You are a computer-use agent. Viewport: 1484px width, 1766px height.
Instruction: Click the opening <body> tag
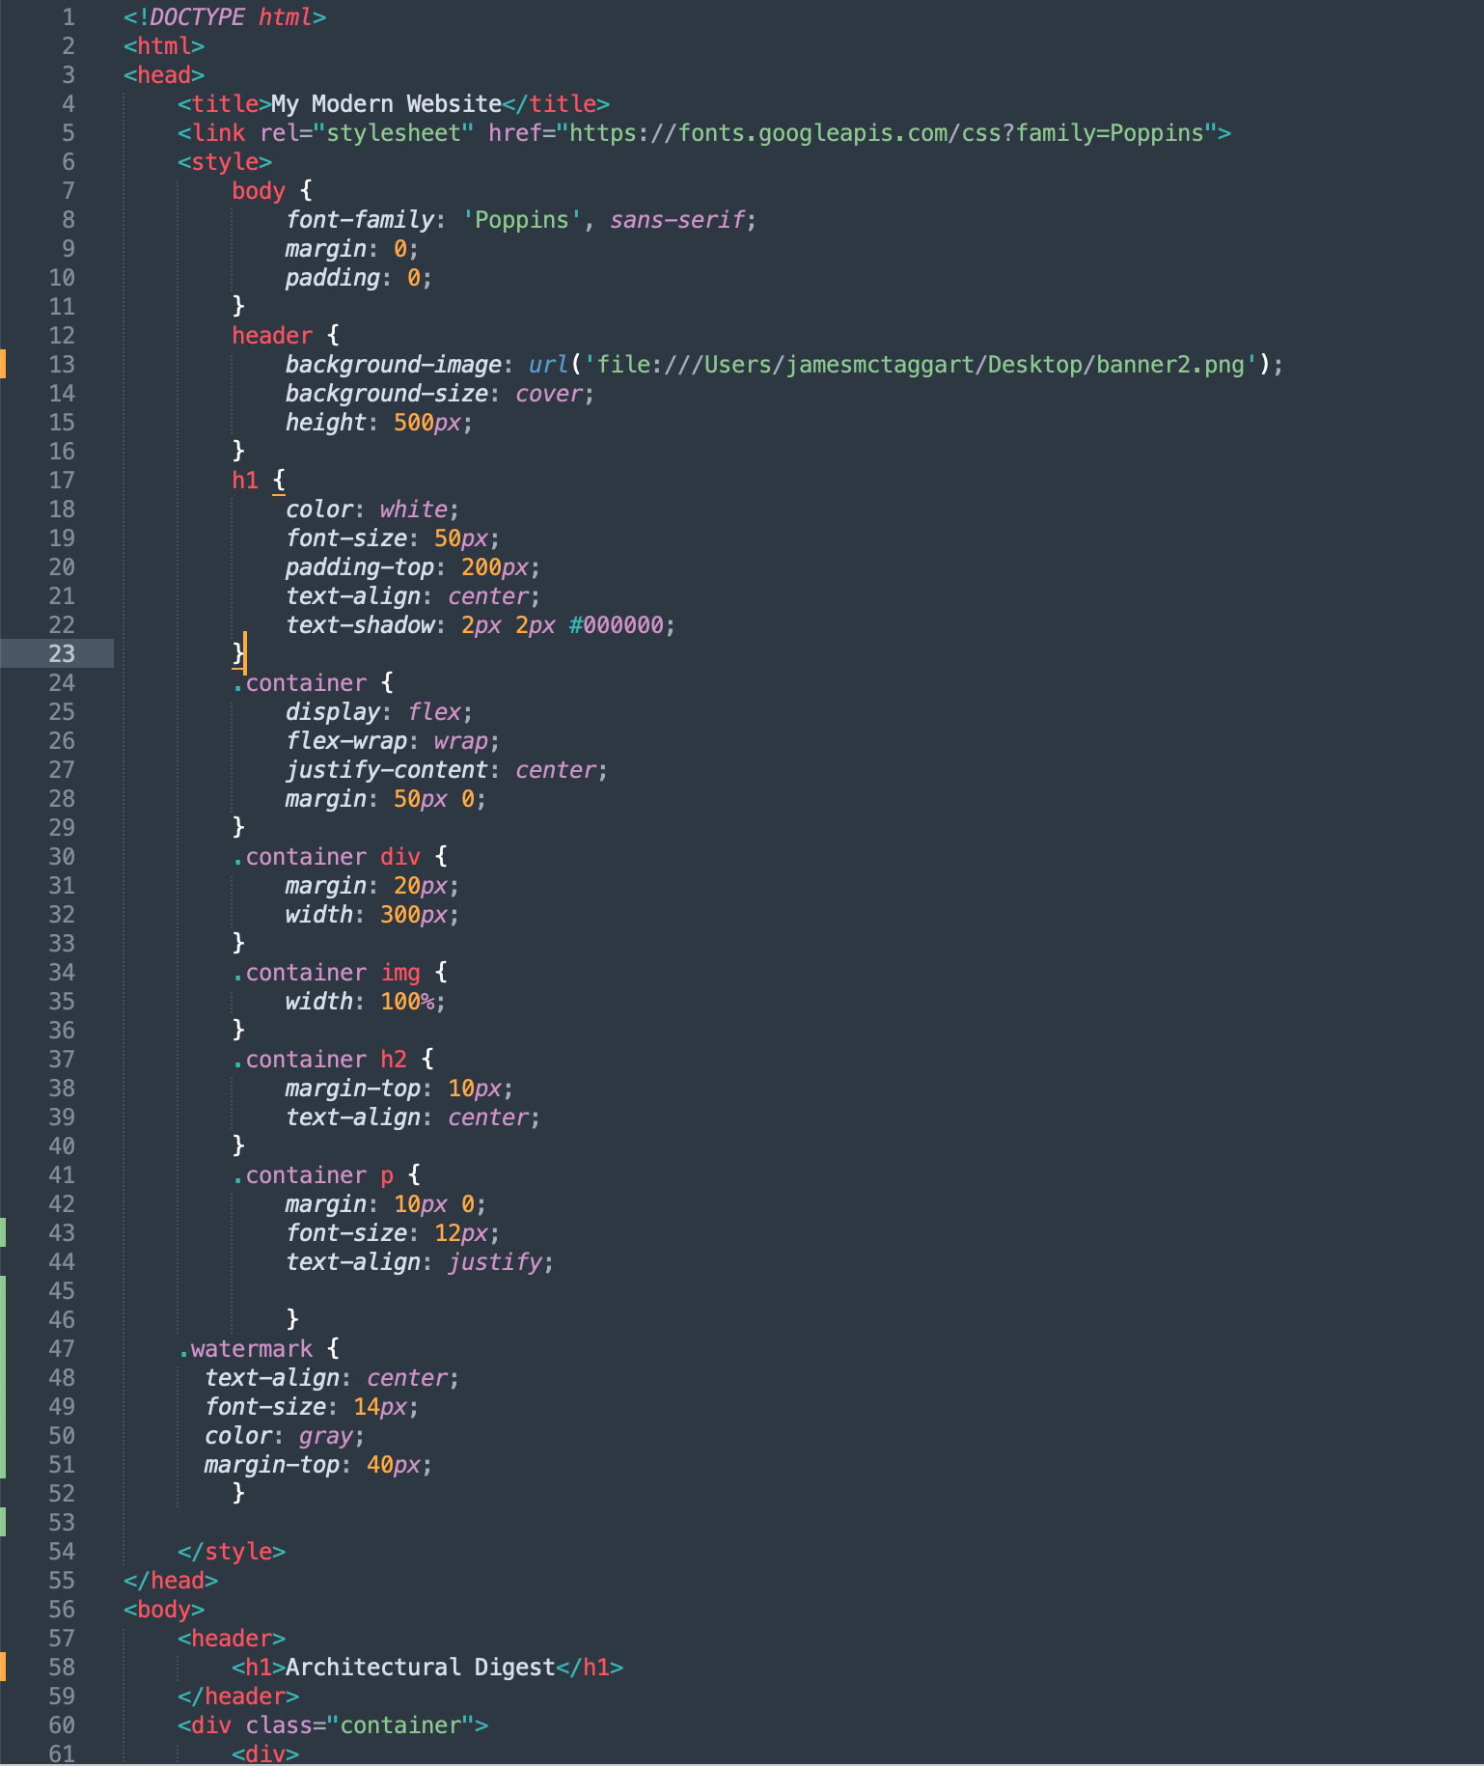coord(164,1609)
